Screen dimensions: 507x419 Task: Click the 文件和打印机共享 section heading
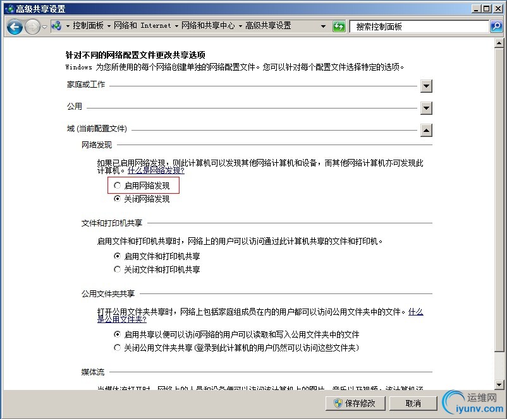(112, 223)
